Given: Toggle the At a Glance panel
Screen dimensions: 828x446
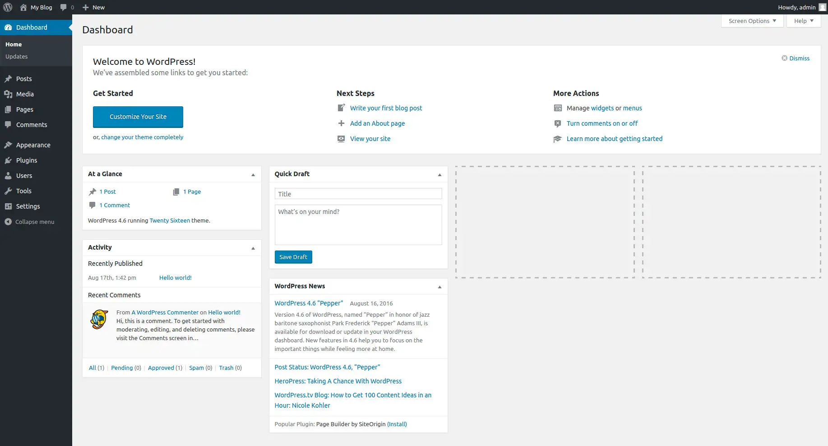Looking at the screenshot, I should [253, 175].
